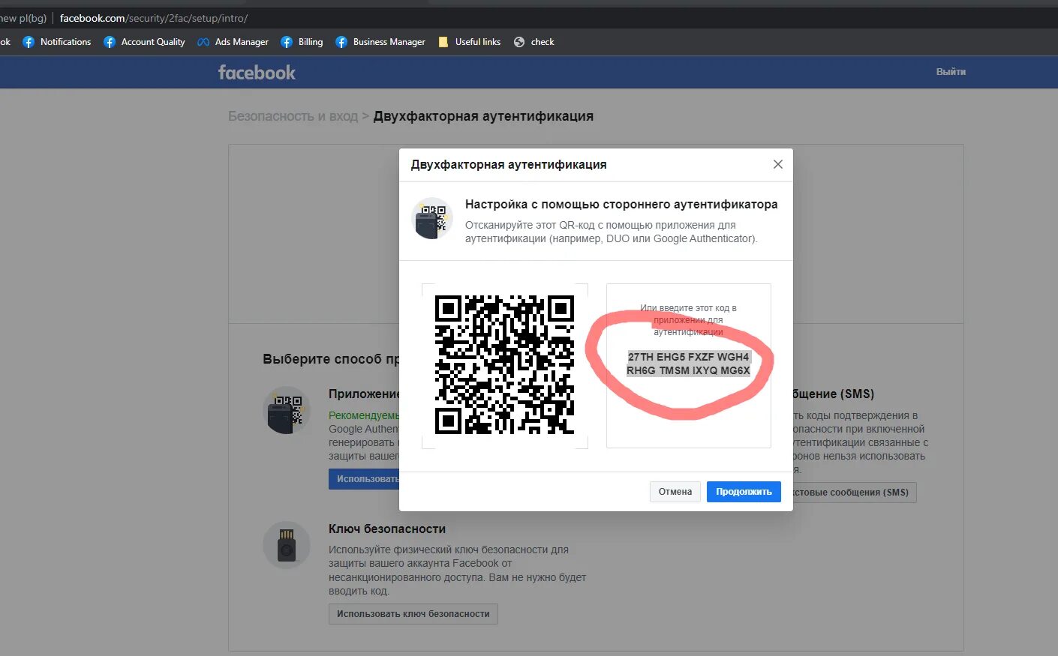
Task: Click the facebook logo in header
Action: (257, 73)
